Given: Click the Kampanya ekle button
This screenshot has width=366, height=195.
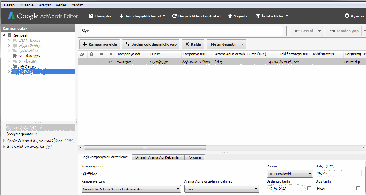Looking at the screenshot, I should (99, 44).
